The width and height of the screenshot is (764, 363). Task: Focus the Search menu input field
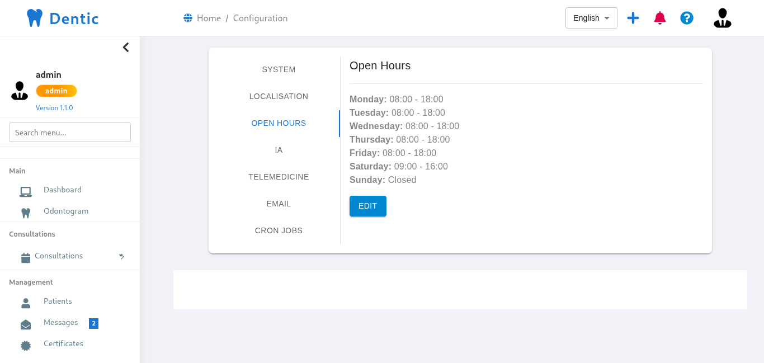pos(70,133)
